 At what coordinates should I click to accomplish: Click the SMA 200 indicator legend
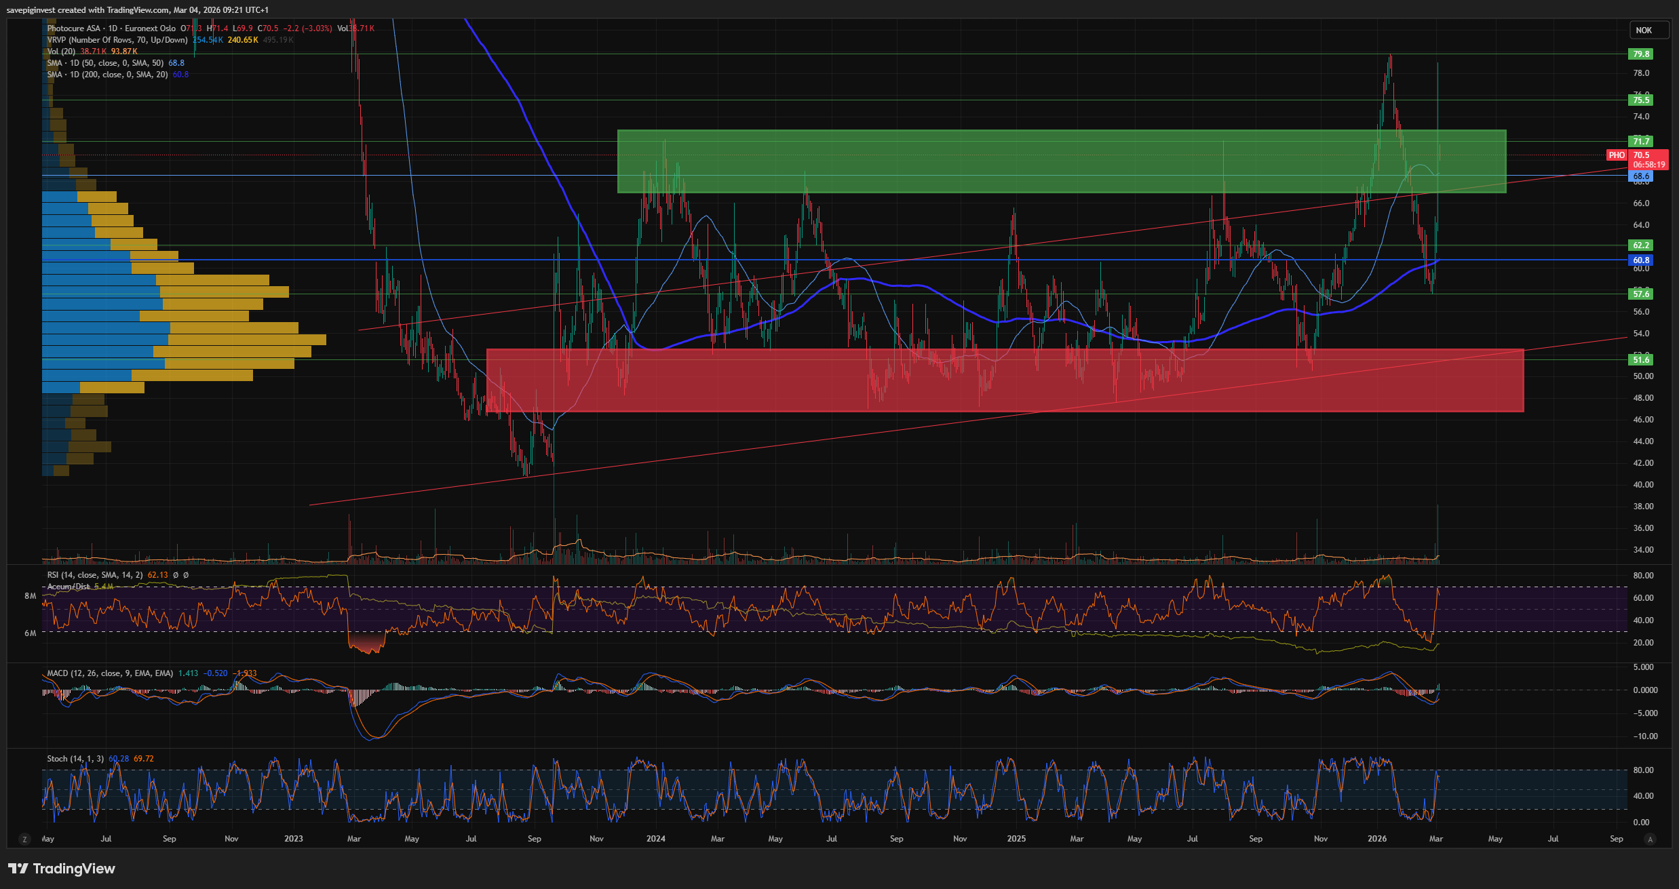tap(107, 75)
